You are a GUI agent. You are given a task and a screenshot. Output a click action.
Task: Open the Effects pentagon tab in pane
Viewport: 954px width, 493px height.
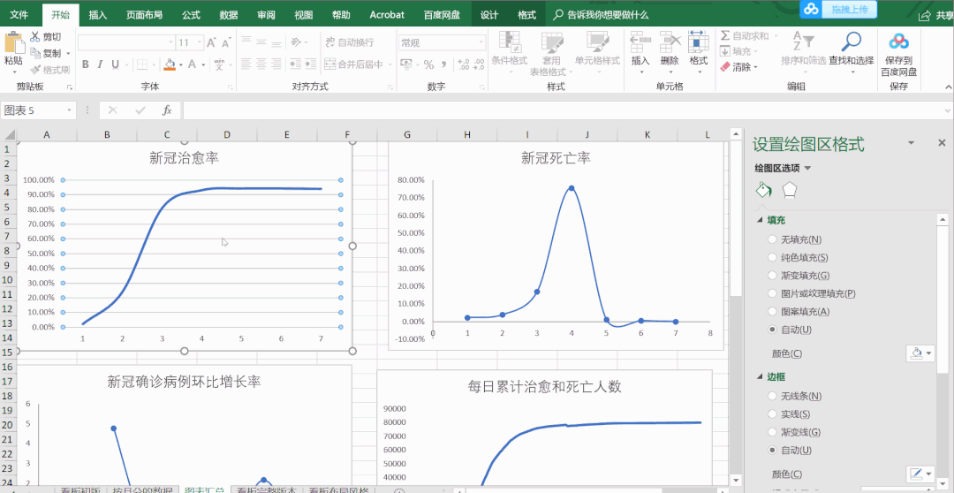790,191
